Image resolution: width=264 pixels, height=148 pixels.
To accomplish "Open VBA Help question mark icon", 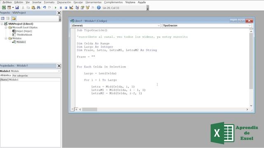I will 99,7.
